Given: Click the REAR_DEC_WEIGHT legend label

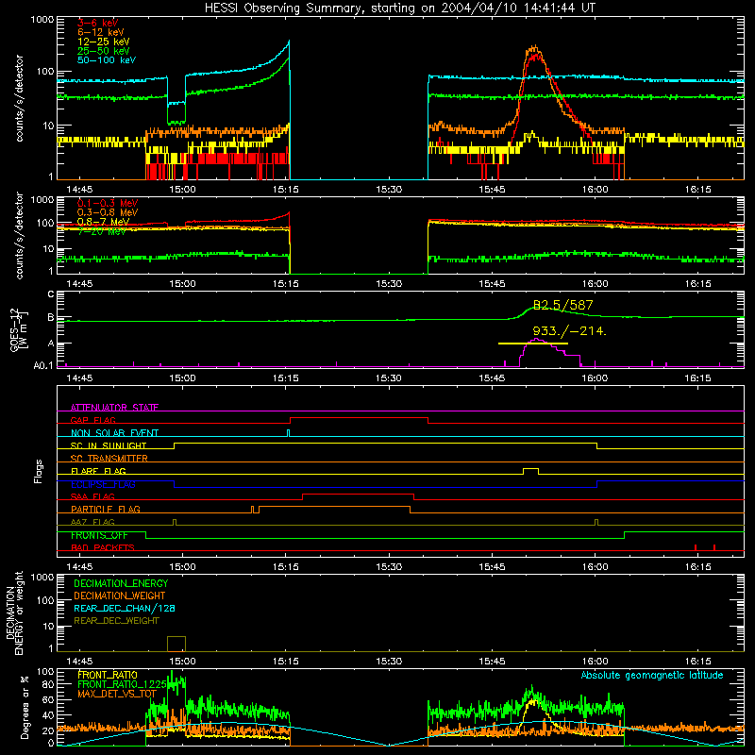Looking at the screenshot, I should [116, 621].
